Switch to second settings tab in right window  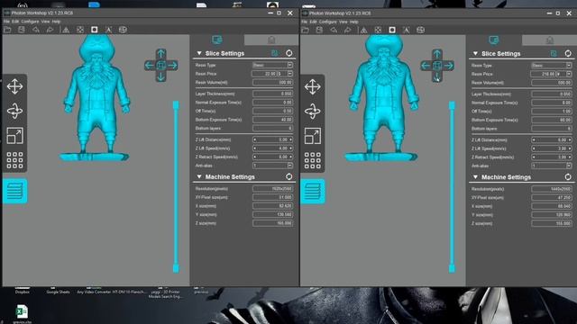pos(549,40)
